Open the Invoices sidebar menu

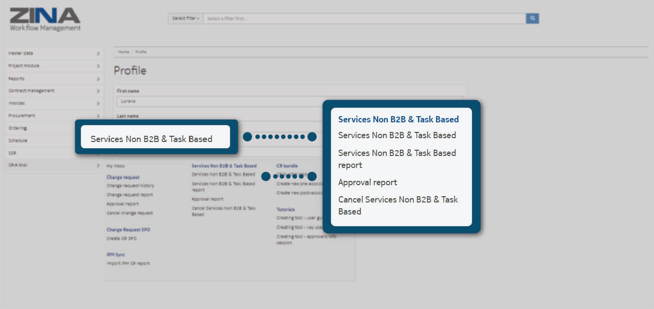pos(54,103)
